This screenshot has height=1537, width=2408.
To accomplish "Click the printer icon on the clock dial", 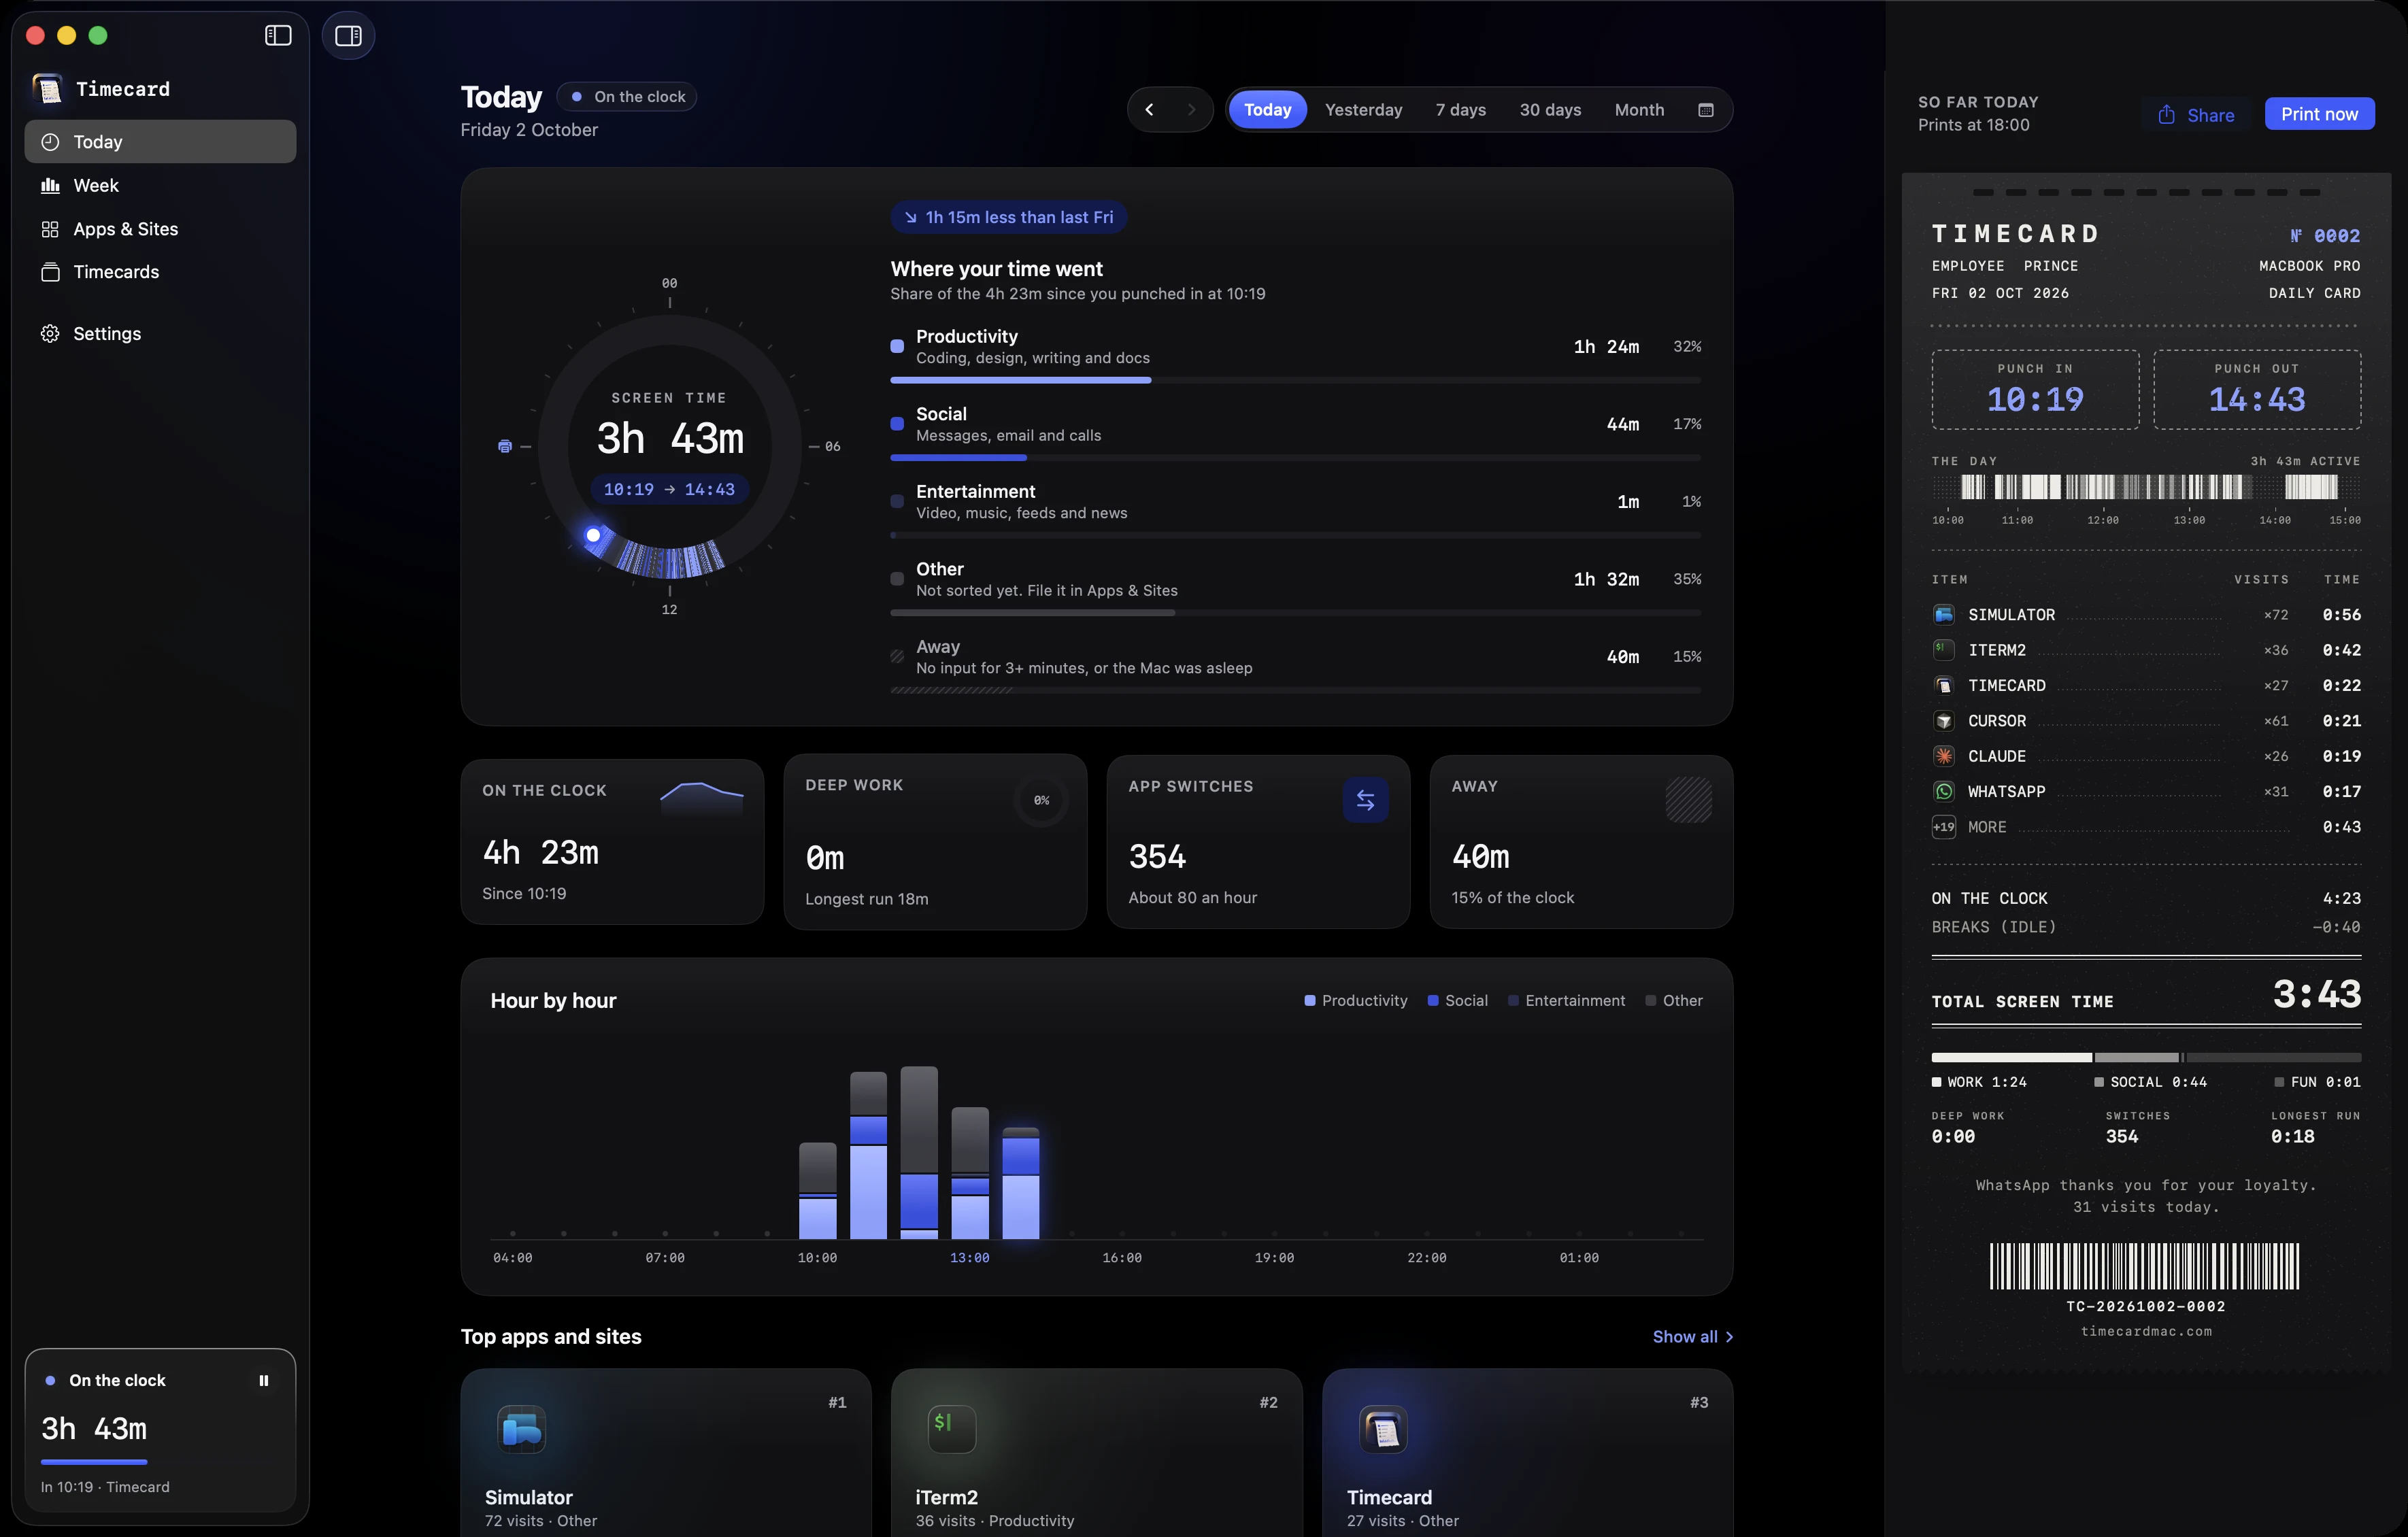I will point(505,446).
